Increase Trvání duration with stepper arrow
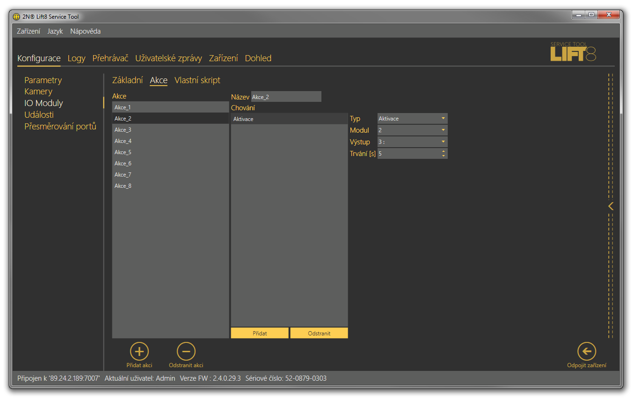The width and height of the screenshot is (633, 398). 444,151
